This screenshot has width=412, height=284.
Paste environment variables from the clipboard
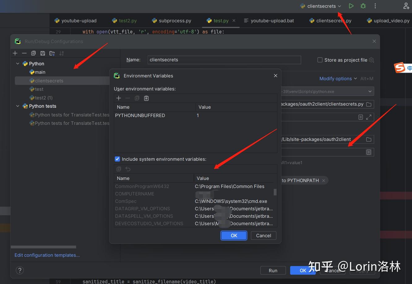[x=146, y=98]
